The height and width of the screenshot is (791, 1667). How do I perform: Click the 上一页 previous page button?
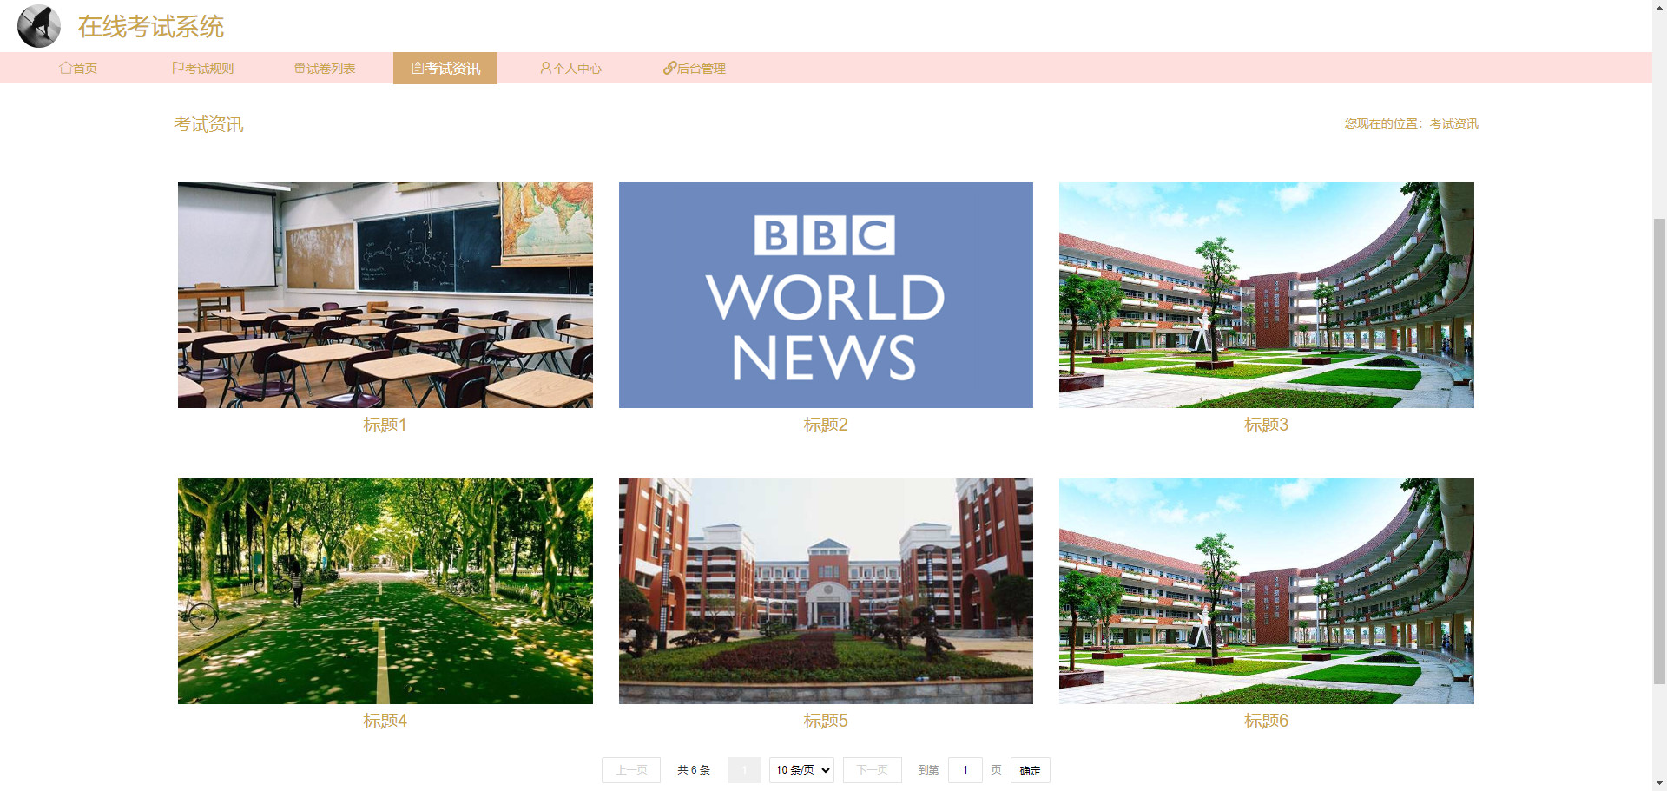click(631, 770)
